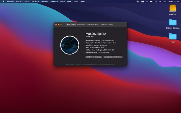This screenshot has height=113, width=181.
Task: Open the Arquivo menu
Action: [x=19, y=1]
